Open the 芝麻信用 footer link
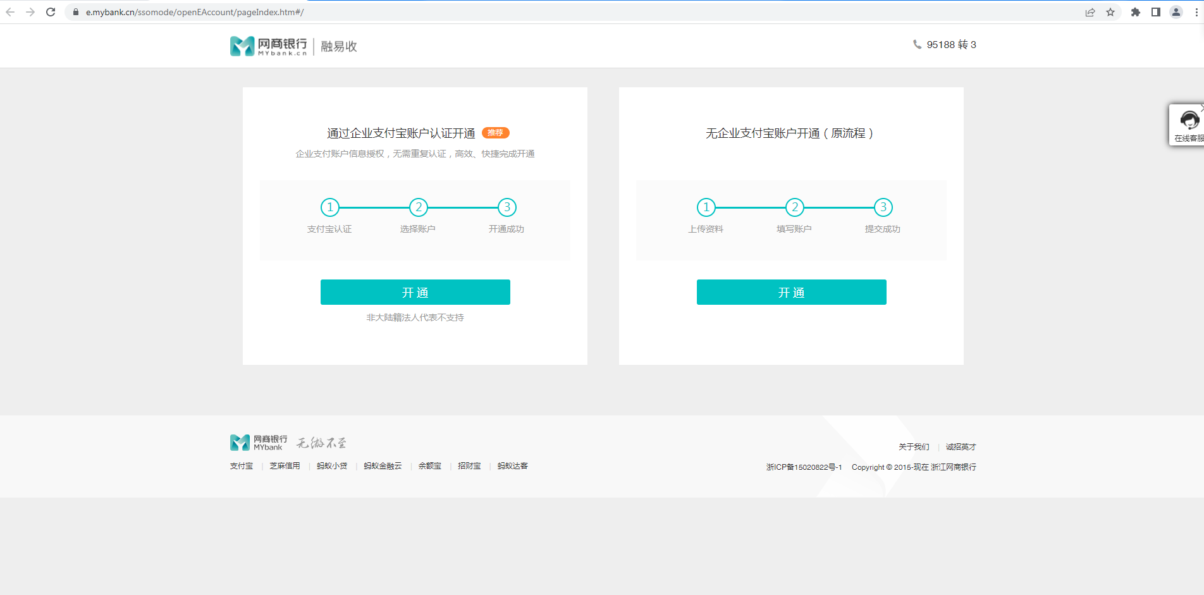This screenshot has height=595, width=1204. point(285,466)
